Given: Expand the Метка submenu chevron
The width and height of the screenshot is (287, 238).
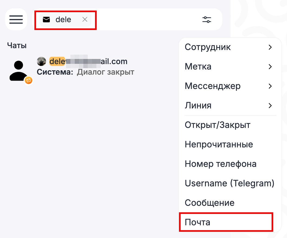Looking at the screenshot, I should (x=270, y=67).
